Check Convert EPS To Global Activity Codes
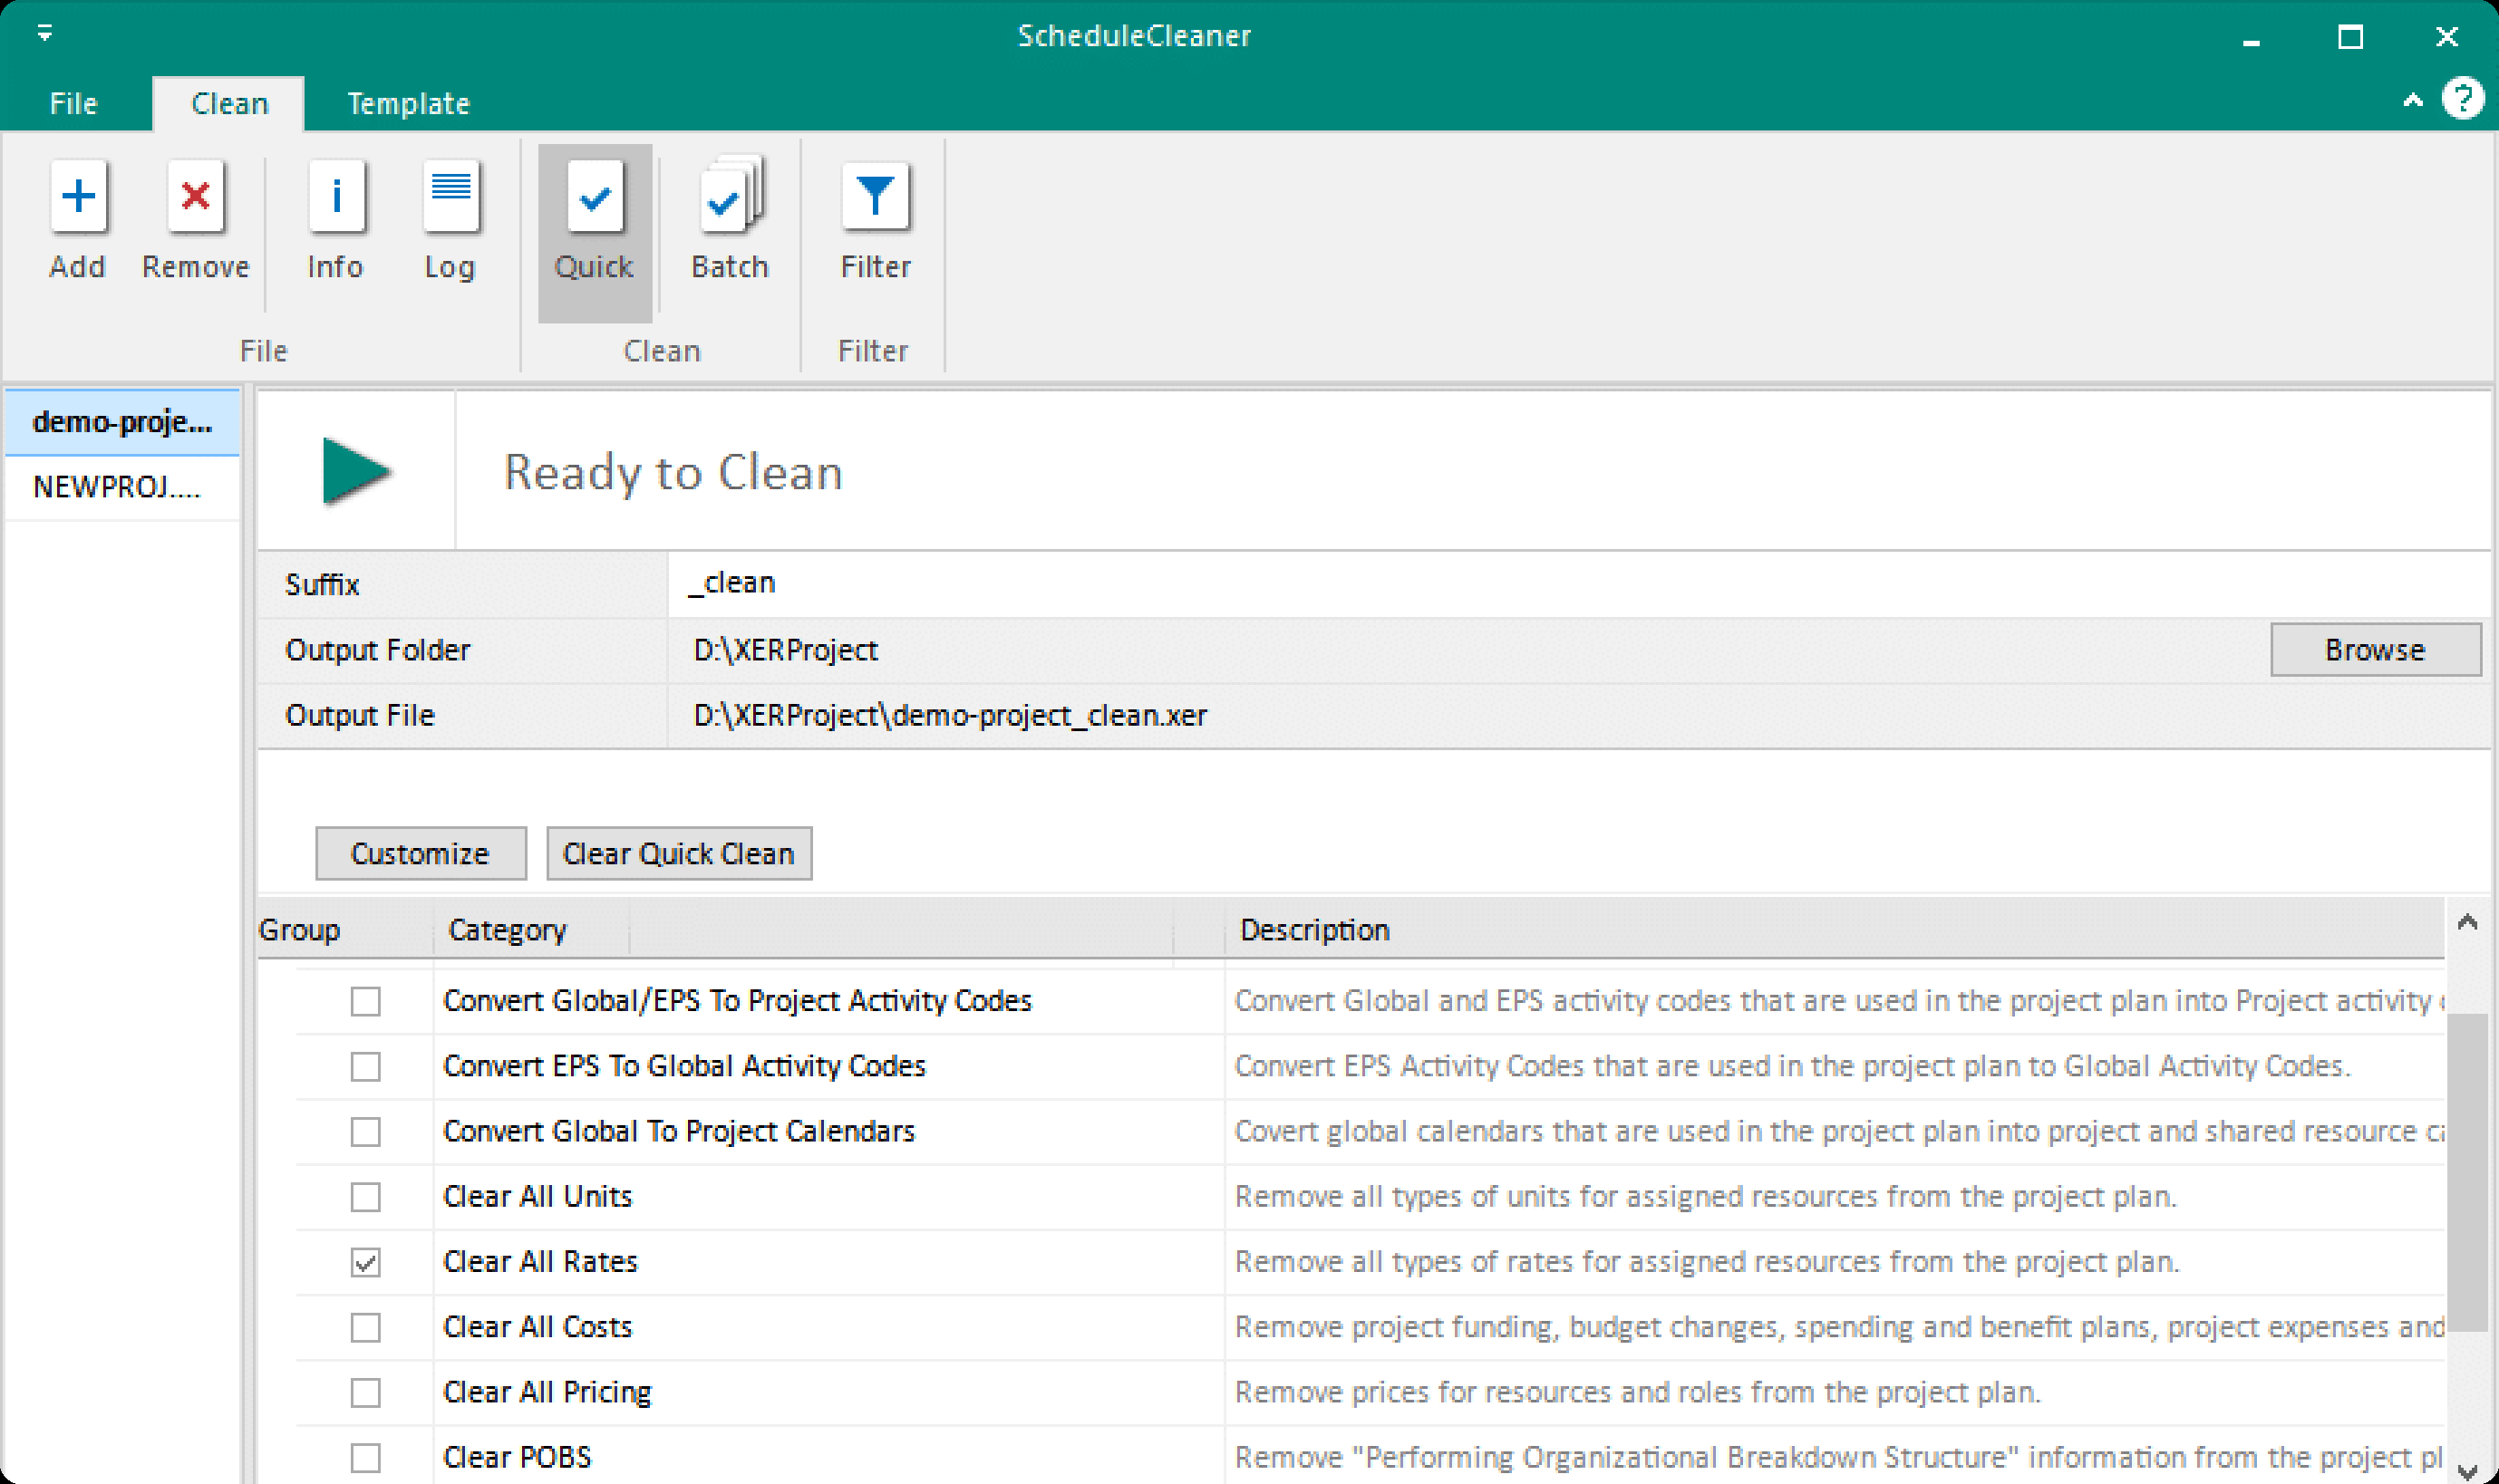Screen dimensions: 2499x1484 [365, 1066]
